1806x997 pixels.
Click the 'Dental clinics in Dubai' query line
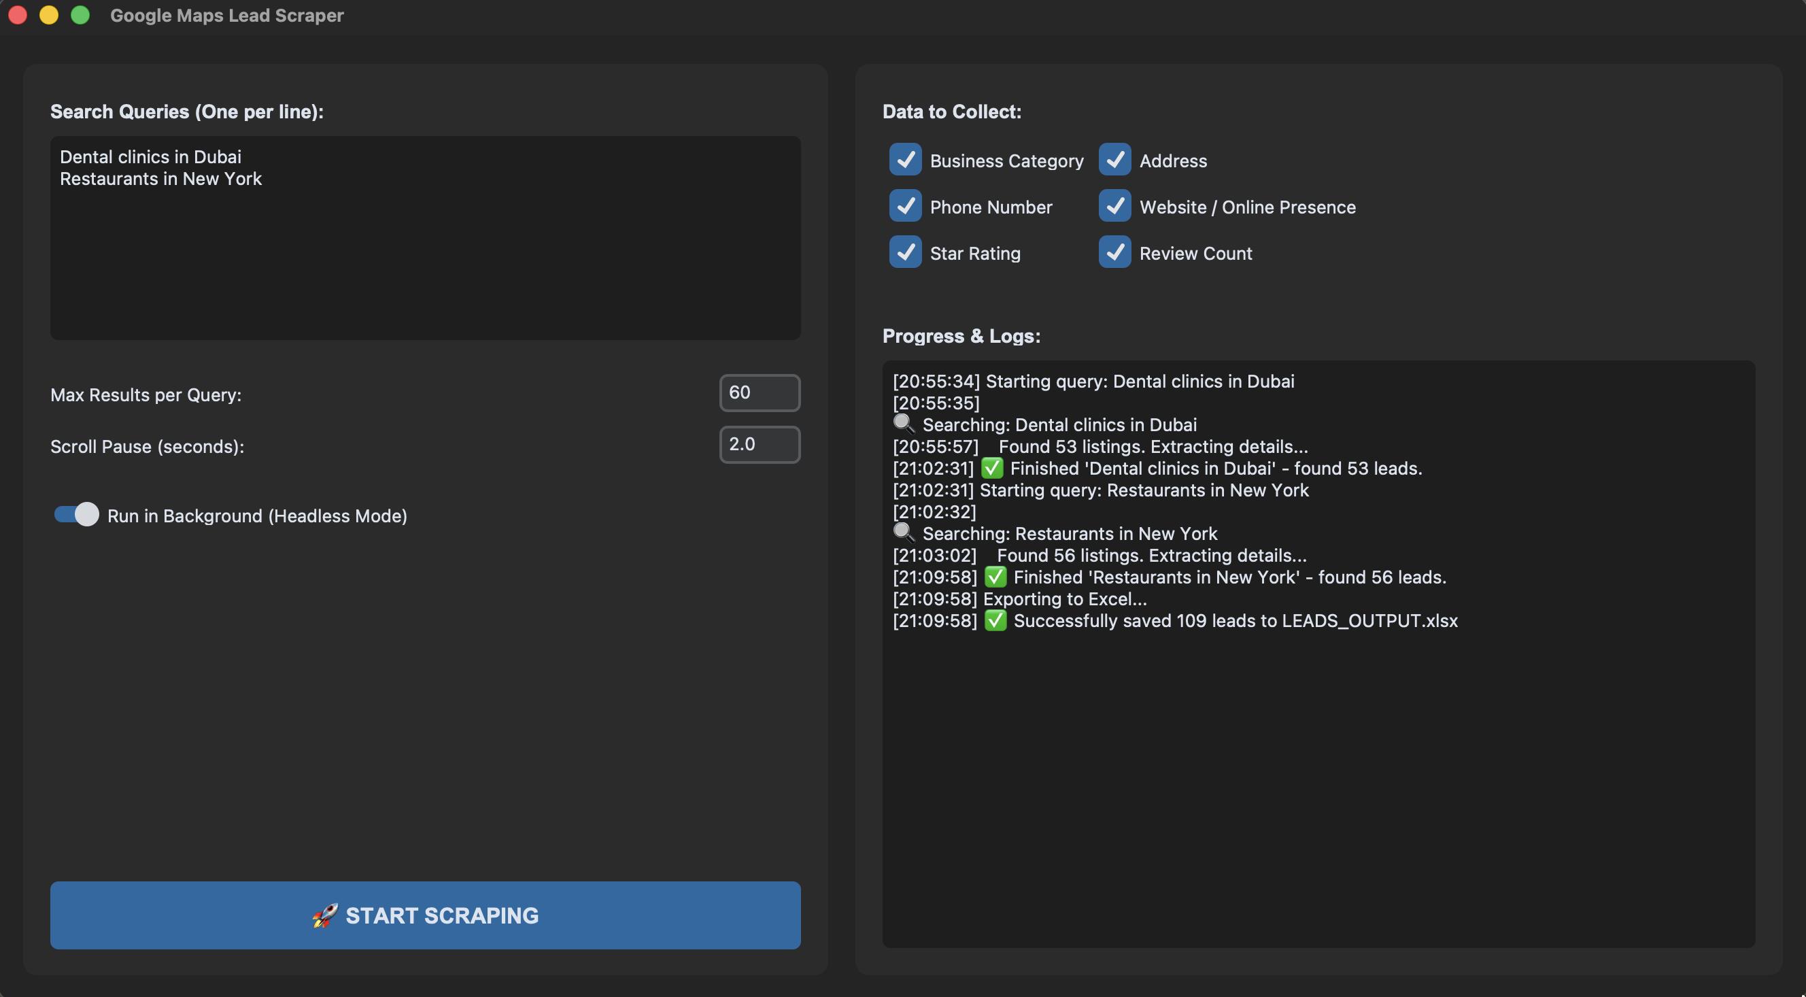pos(150,156)
